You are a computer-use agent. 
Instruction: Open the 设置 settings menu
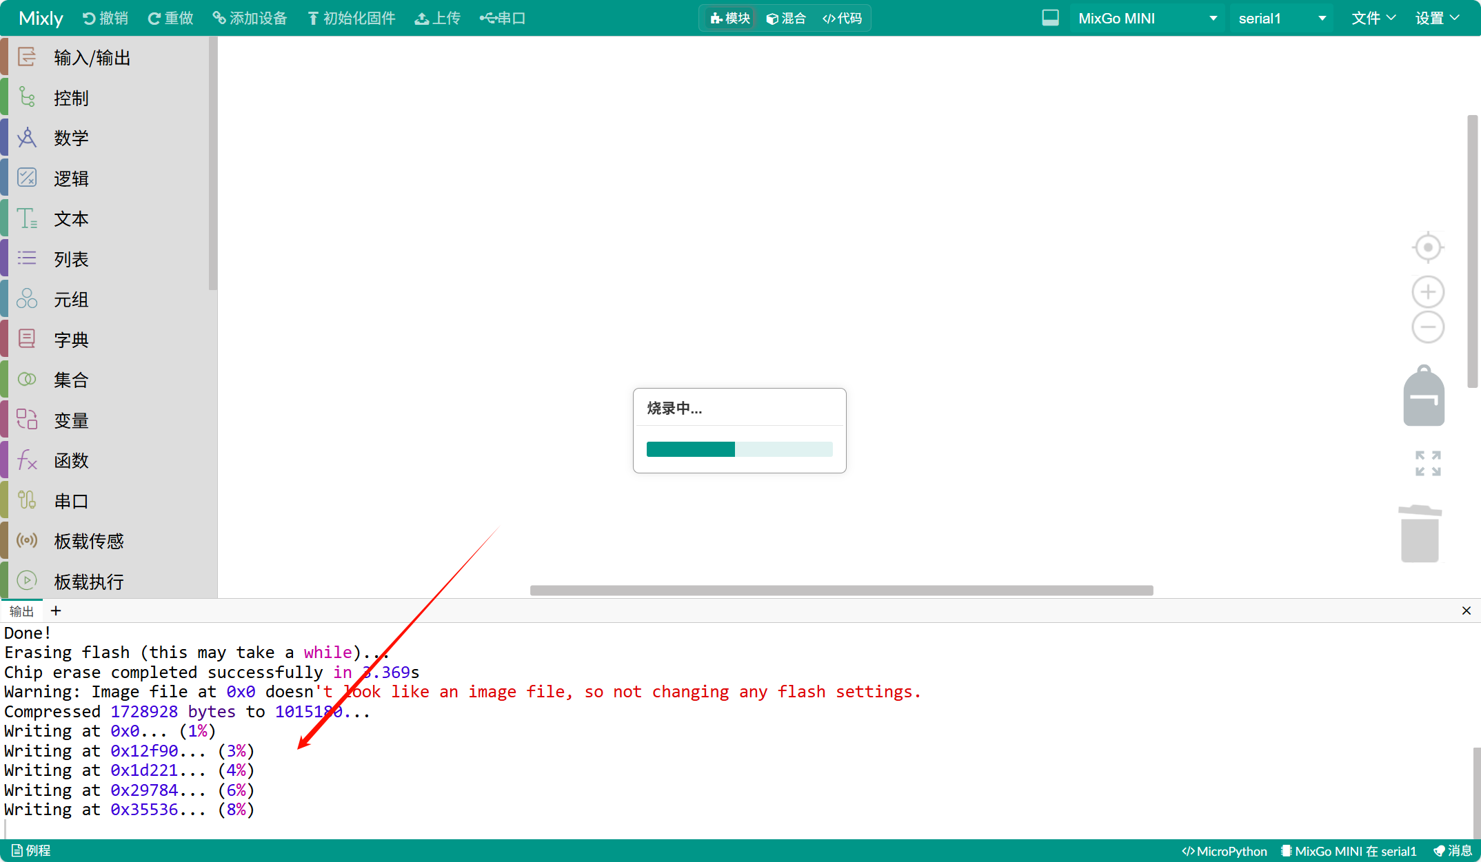[x=1437, y=18]
